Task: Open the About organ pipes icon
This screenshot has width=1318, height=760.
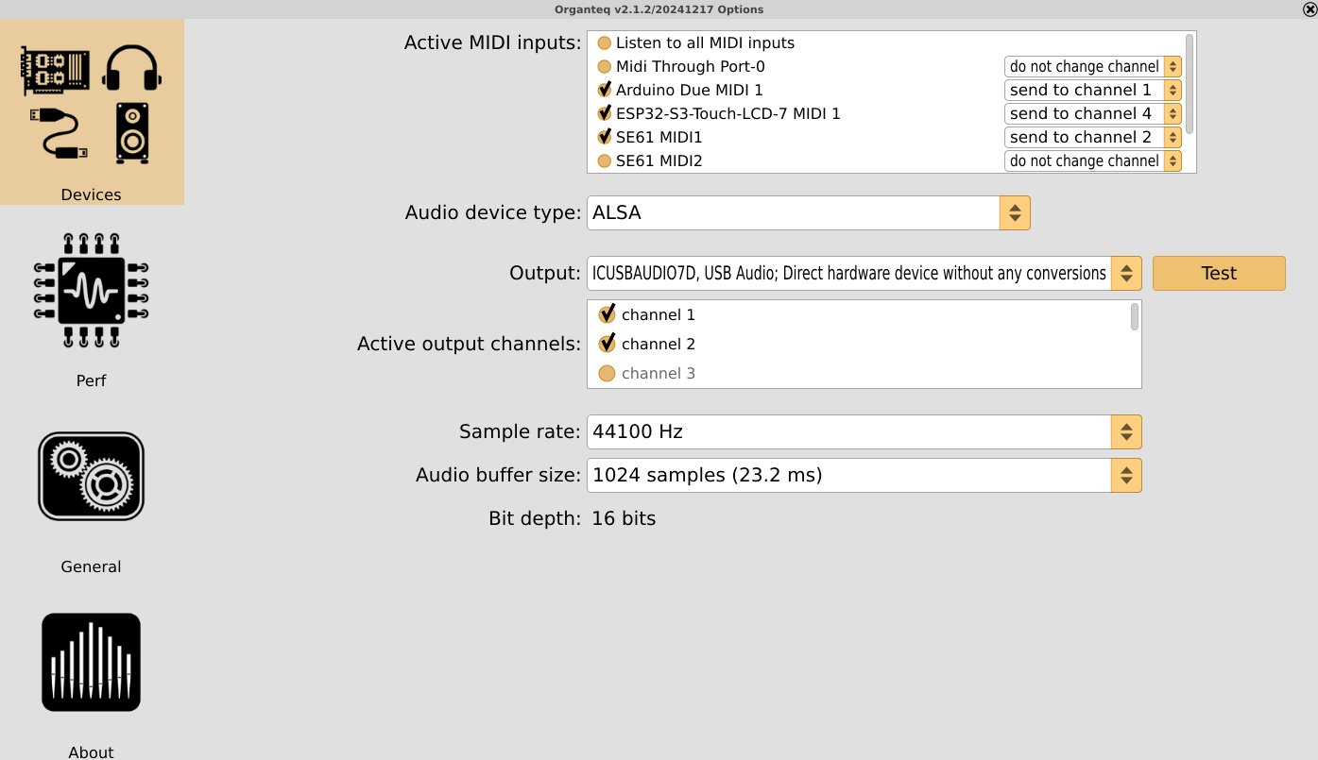Action: pyautogui.click(x=91, y=663)
